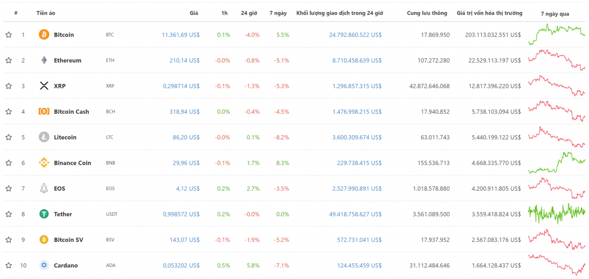The width and height of the screenshot is (589, 279).
Task: Star EOS as a favorite
Action: click(x=9, y=188)
